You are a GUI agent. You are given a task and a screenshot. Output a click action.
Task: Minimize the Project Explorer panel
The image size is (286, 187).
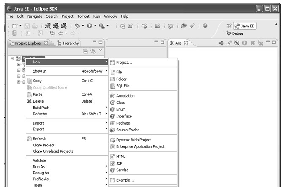click(94, 41)
